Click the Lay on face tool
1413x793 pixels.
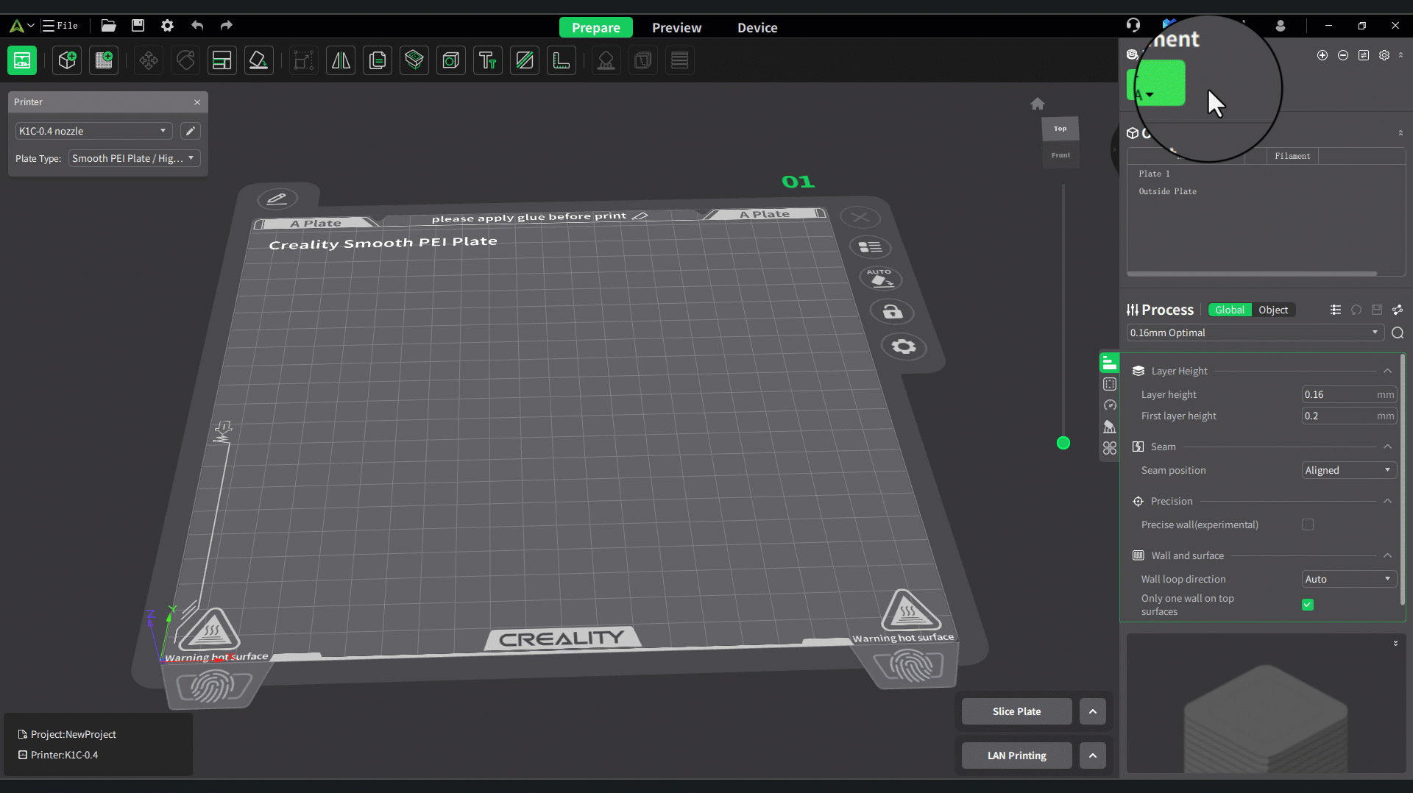click(x=258, y=60)
